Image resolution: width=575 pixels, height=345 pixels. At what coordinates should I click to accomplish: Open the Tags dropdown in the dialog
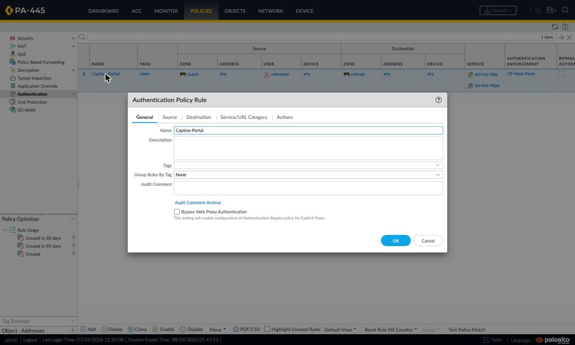coord(438,165)
